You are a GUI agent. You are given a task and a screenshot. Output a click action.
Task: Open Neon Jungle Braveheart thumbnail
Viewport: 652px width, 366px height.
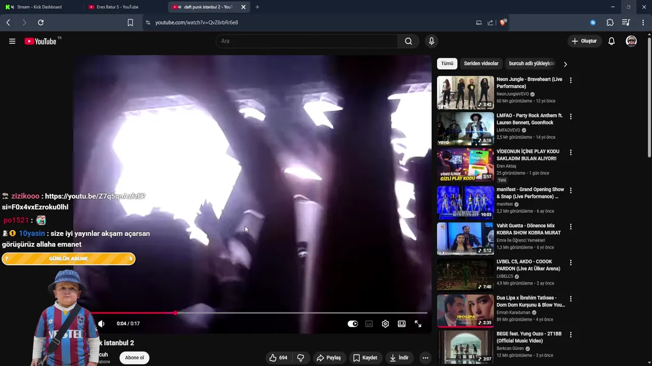click(x=466, y=93)
